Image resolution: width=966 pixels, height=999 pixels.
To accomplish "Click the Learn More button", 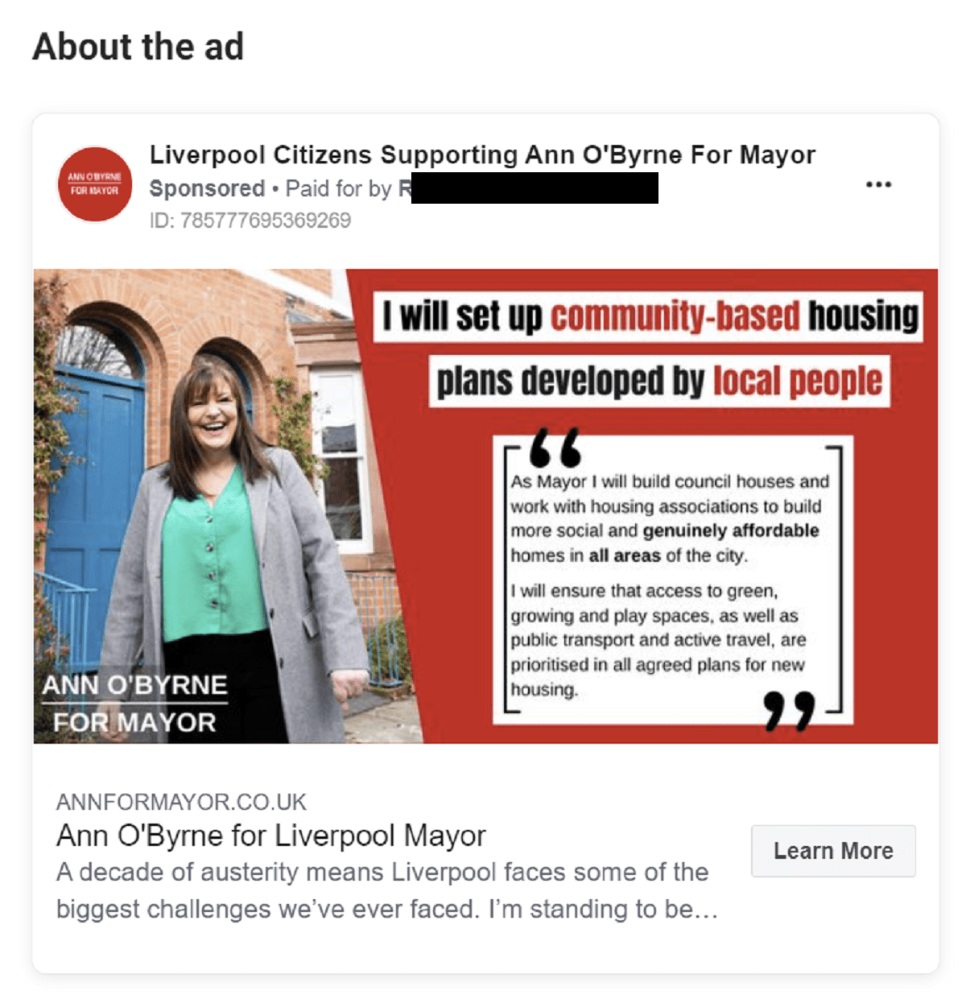I will click(833, 851).
